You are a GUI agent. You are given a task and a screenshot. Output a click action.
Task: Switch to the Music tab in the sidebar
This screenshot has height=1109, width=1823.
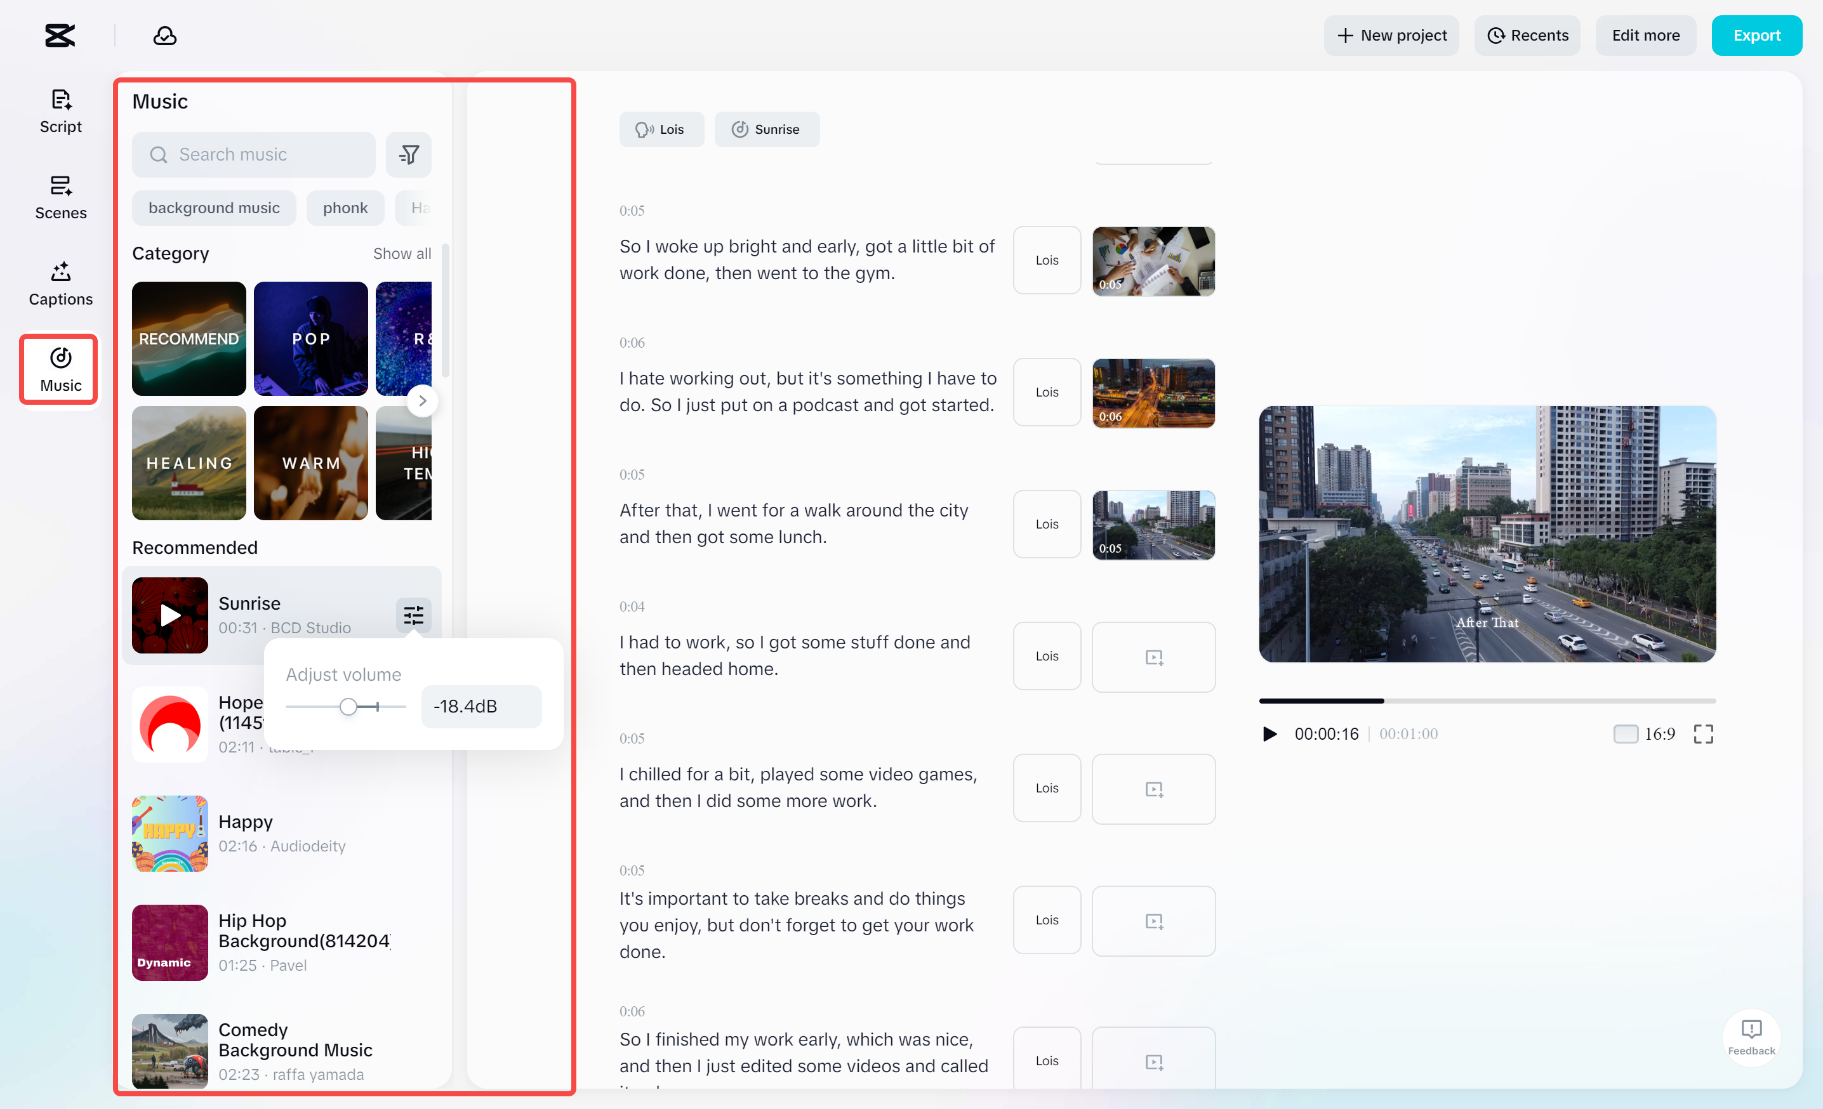point(58,369)
